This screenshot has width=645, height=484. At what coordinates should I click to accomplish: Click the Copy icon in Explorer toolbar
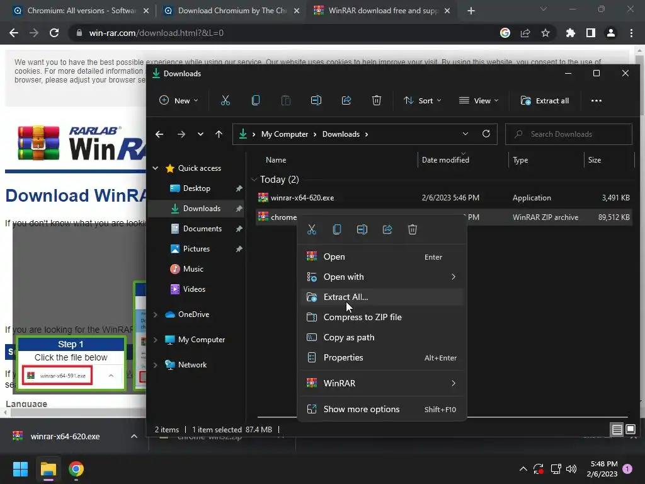pyautogui.click(x=256, y=100)
